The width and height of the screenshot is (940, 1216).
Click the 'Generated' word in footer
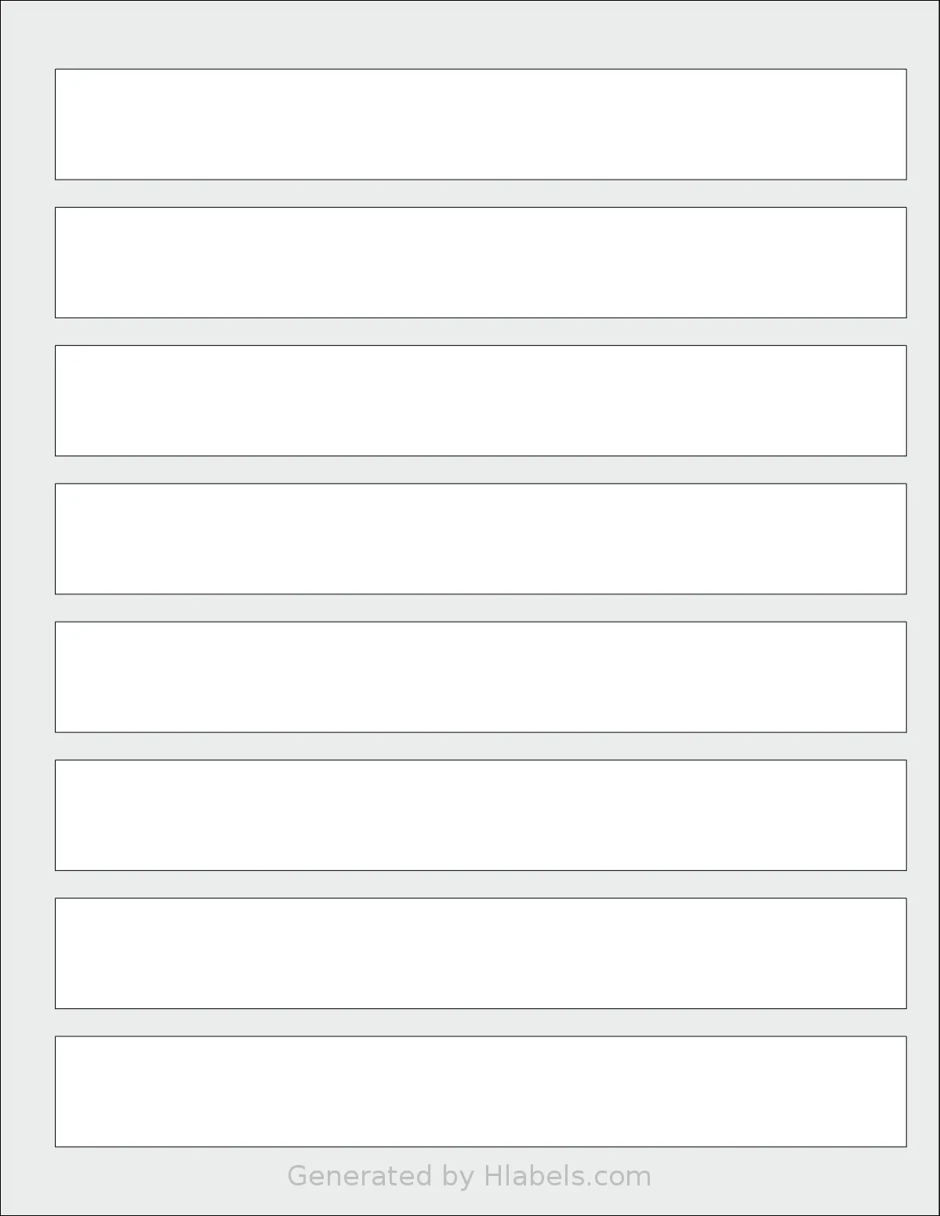[x=361, y=1176]
